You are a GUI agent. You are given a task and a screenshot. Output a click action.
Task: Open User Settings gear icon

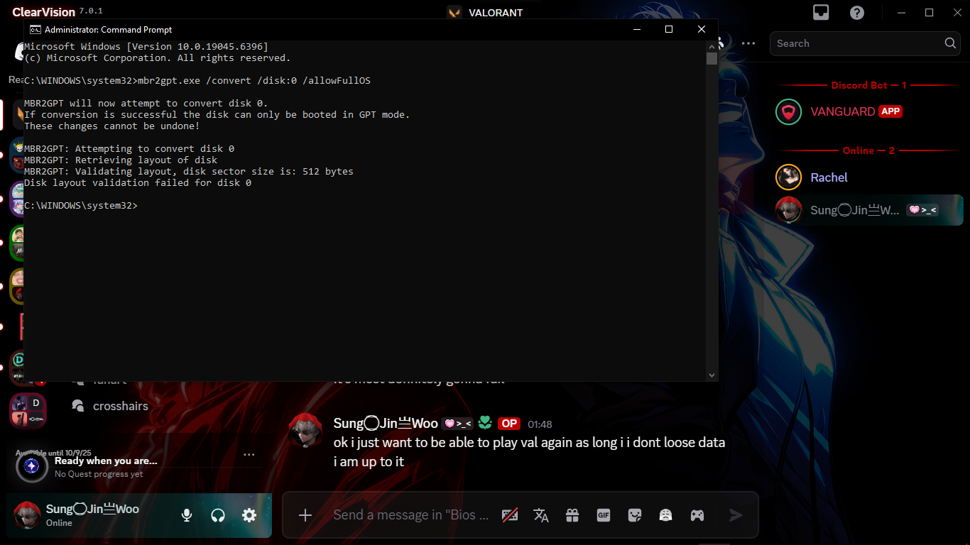tap(249, 515)
